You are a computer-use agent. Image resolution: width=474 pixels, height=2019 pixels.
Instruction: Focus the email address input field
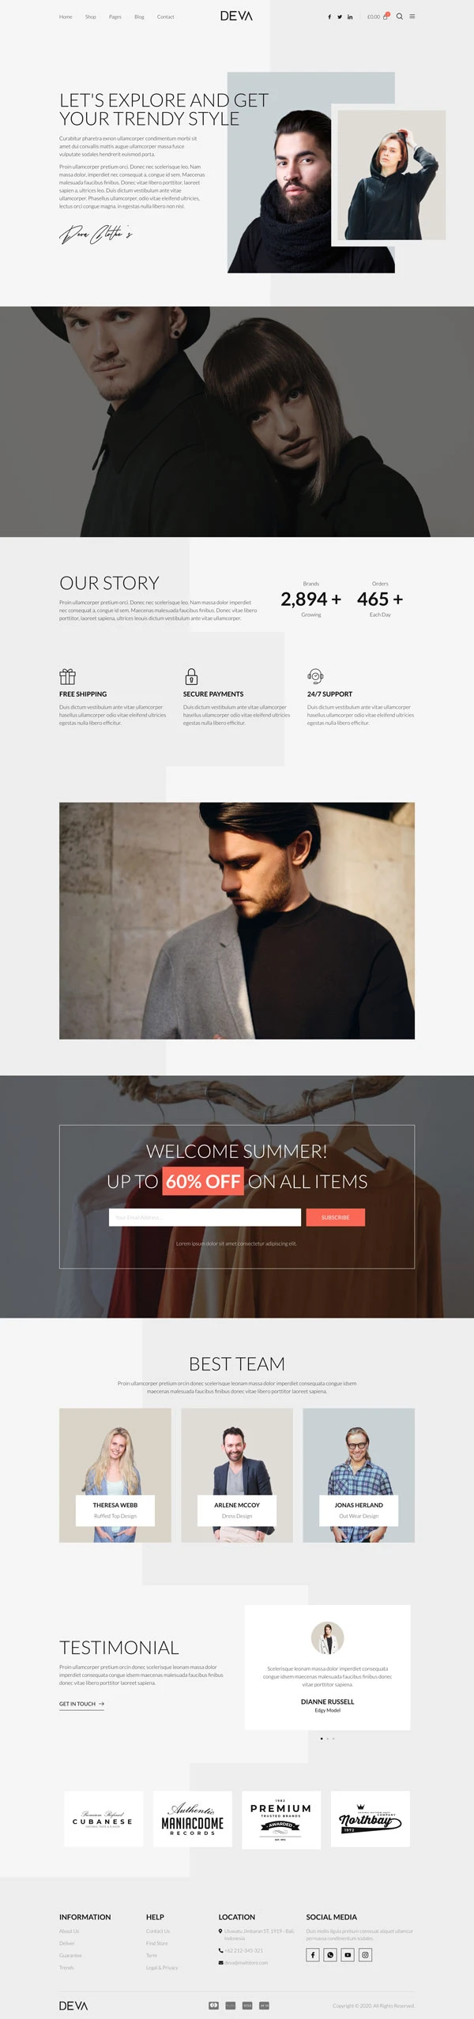(205, 1217)
